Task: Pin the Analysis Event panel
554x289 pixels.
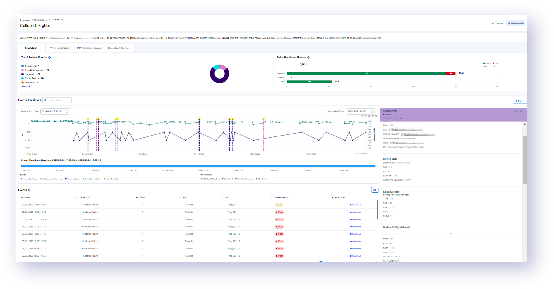Action: click(515, 111)
